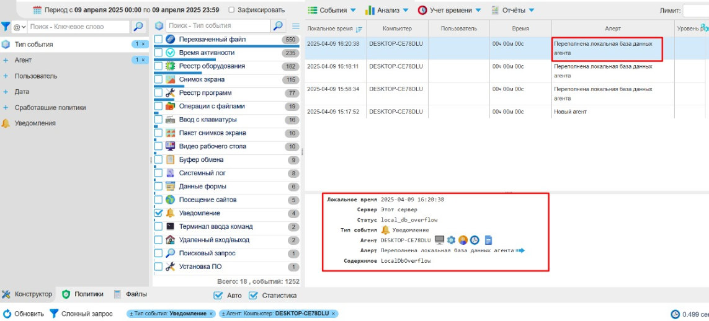
Task: Remove the Тип события: Уведомление filter tag
Action: click(211, 314)
